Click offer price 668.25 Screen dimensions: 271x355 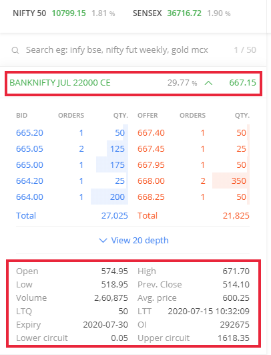[x=151, y=197]
